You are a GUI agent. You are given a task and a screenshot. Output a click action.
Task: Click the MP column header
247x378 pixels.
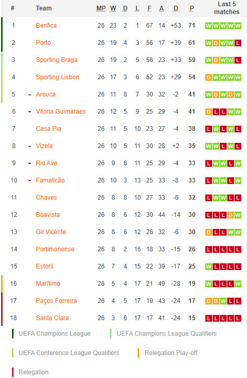click(x=101, y=8)
